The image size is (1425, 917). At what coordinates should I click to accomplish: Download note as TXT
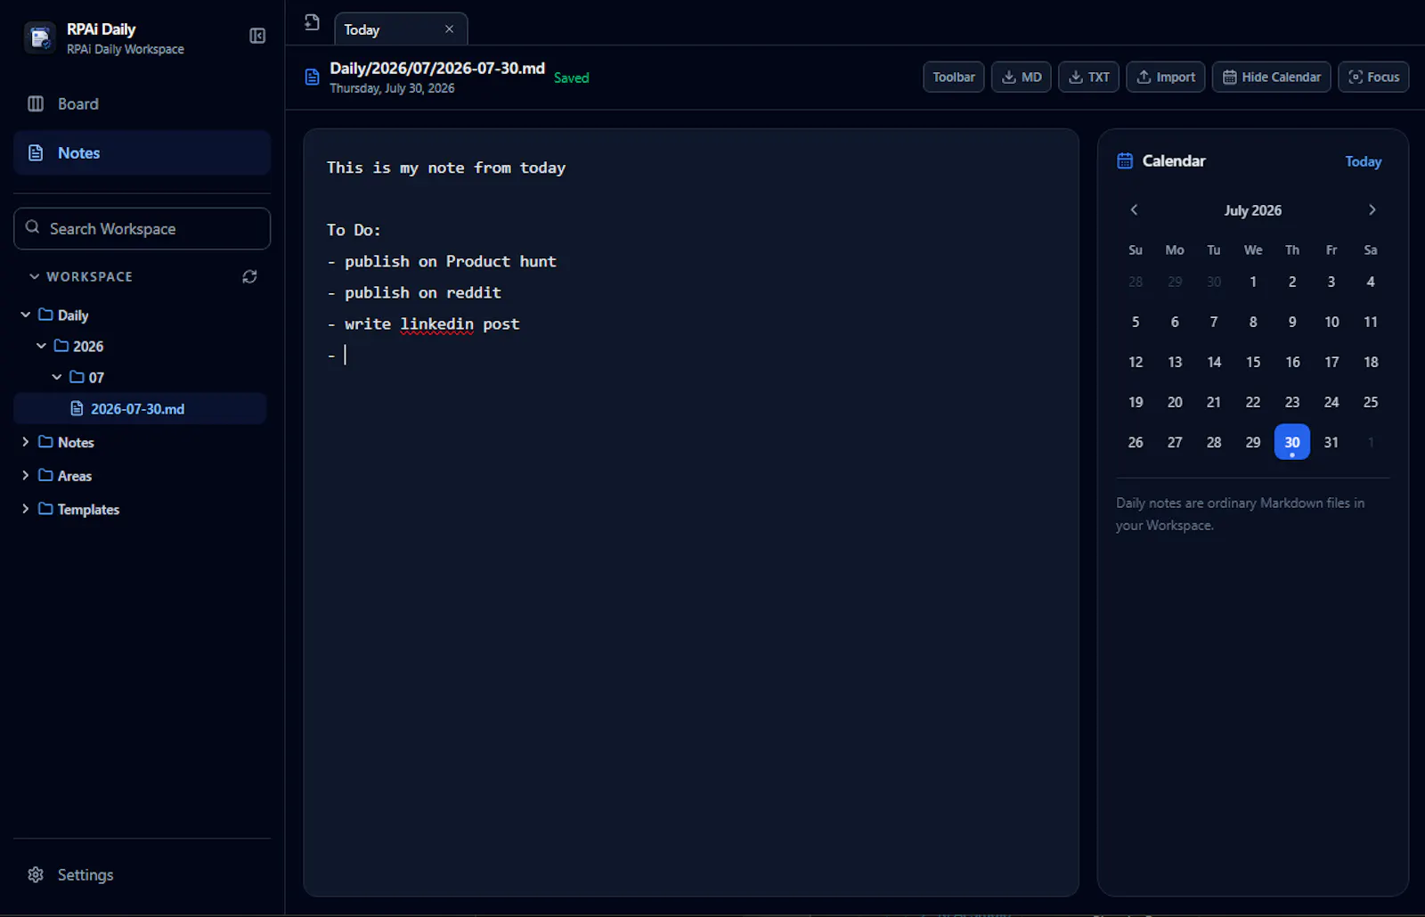click(x=1088, y=78)
